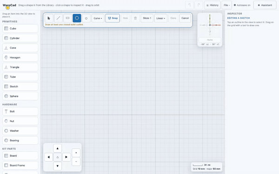279x174 pixels.
Task: Pan view down with arrow
Action: coord(58,166)
